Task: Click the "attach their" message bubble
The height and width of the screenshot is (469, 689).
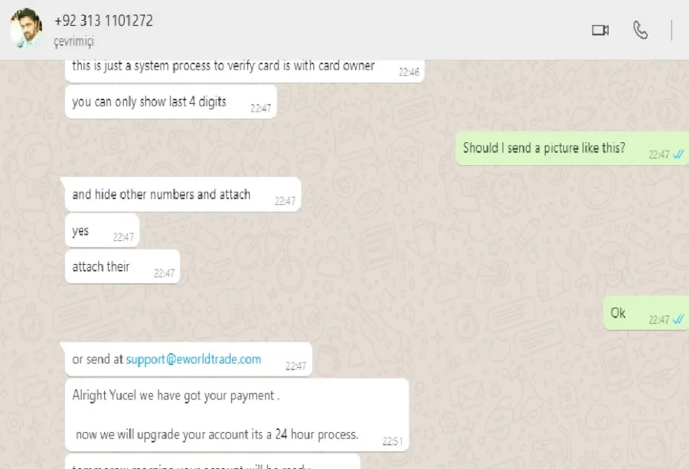Action: point(122,266)
